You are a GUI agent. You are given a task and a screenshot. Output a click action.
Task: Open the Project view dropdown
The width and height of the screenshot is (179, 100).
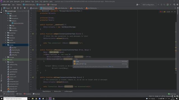click(x=8, y=8)
